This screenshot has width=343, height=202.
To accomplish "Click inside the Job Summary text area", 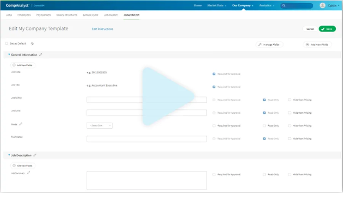I will coord(147,180).
